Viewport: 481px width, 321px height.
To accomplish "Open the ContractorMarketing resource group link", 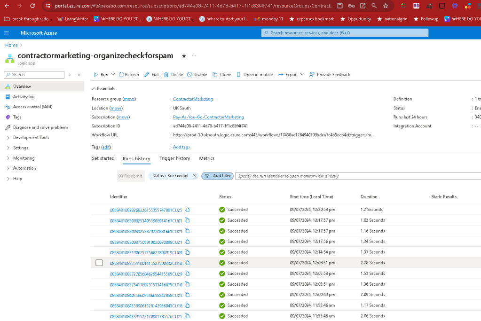I will point(193,99).
